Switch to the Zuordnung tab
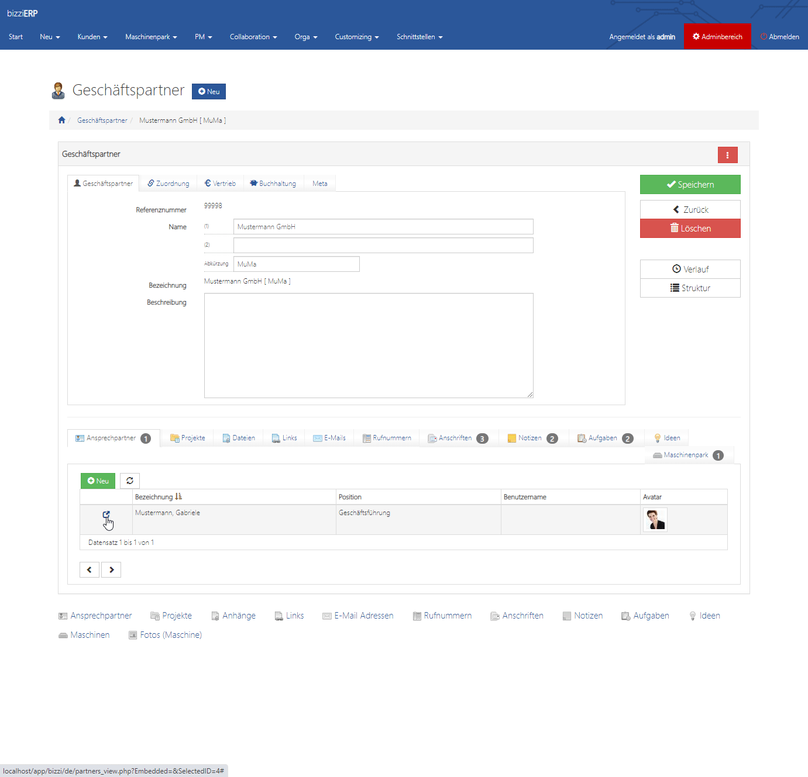The width and height of the screenshot is (808, 777). (x=169, y=184)
